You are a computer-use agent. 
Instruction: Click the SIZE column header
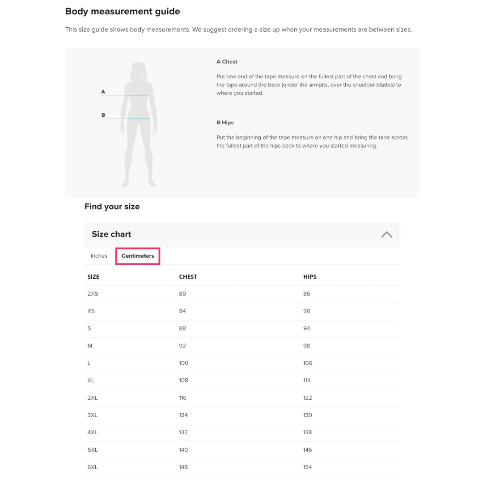(93, 277)
